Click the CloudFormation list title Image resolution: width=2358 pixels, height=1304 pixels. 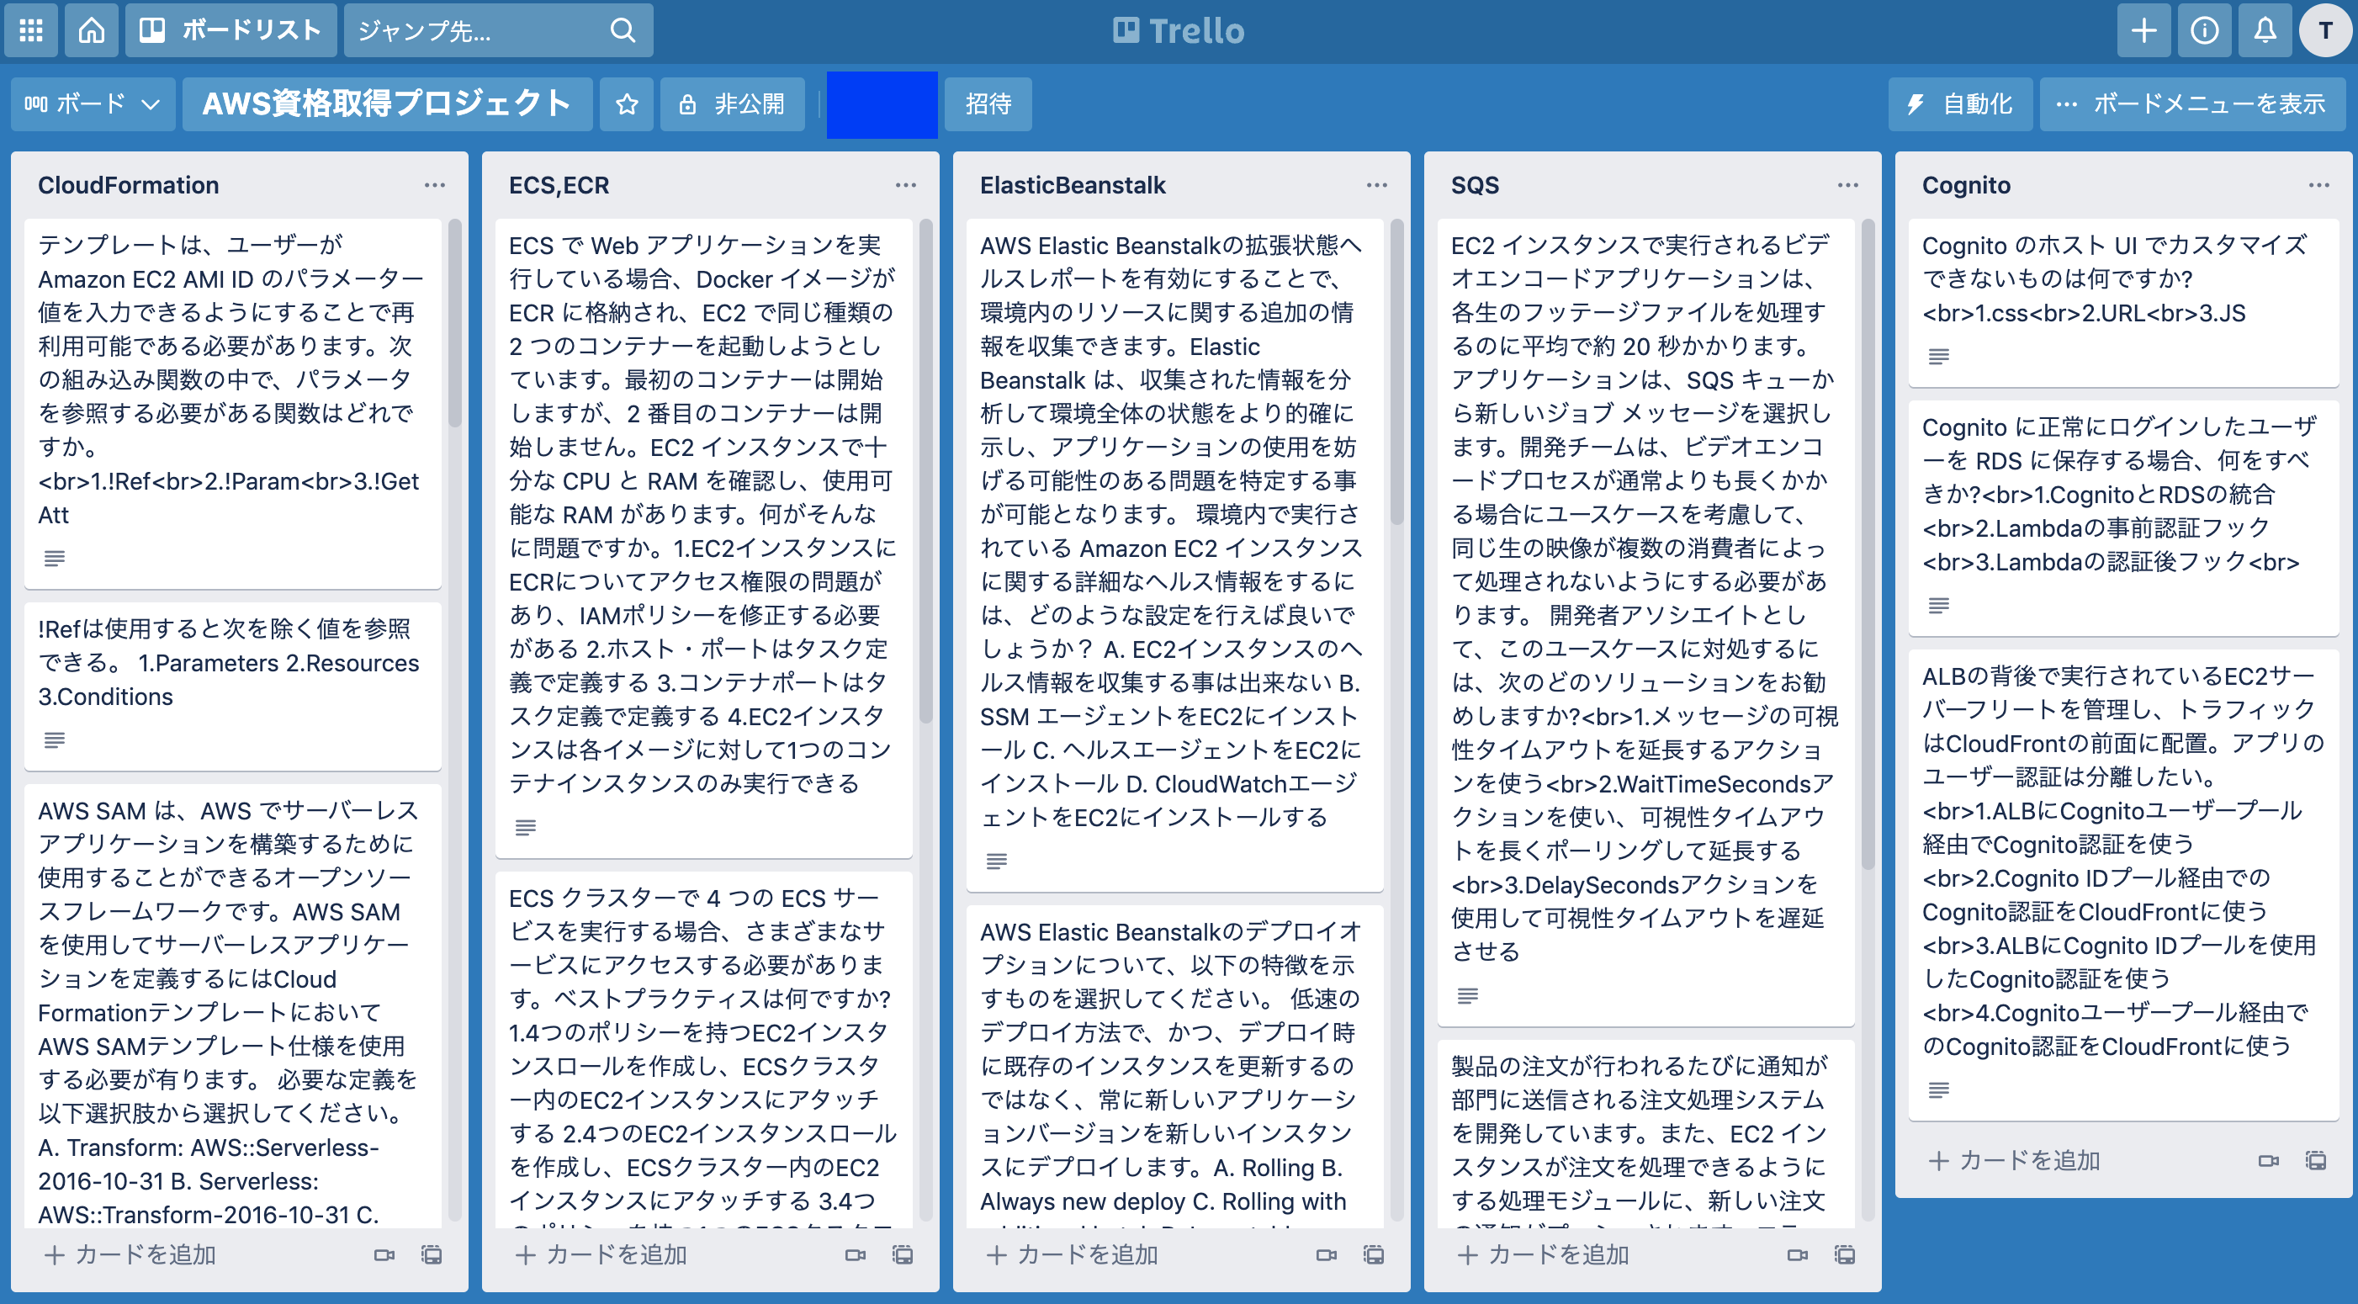(x=128, y=185)
